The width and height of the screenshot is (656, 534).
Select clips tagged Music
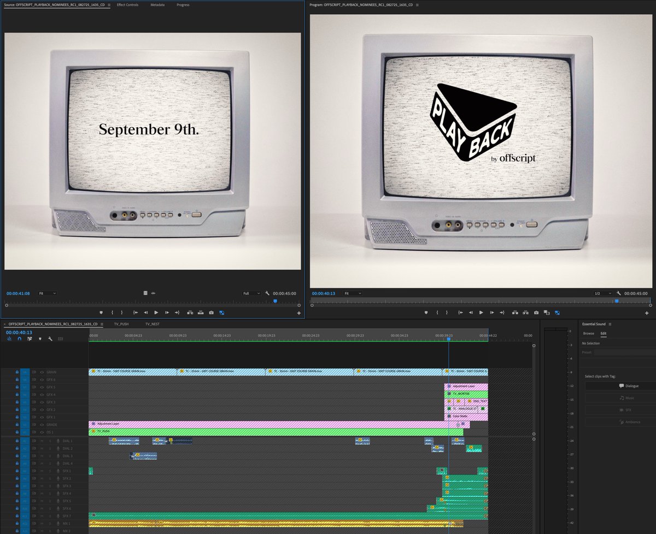(x=620, y=398)
